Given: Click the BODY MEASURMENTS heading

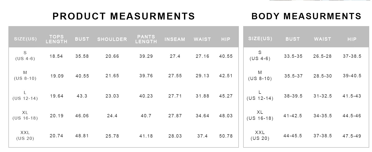Looking at the screenshot, I should (x=306, y=16).
